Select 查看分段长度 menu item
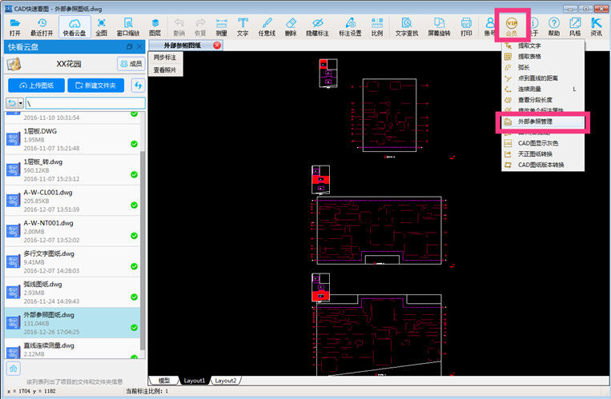This screenshot has height=399, width=611. 543,100
